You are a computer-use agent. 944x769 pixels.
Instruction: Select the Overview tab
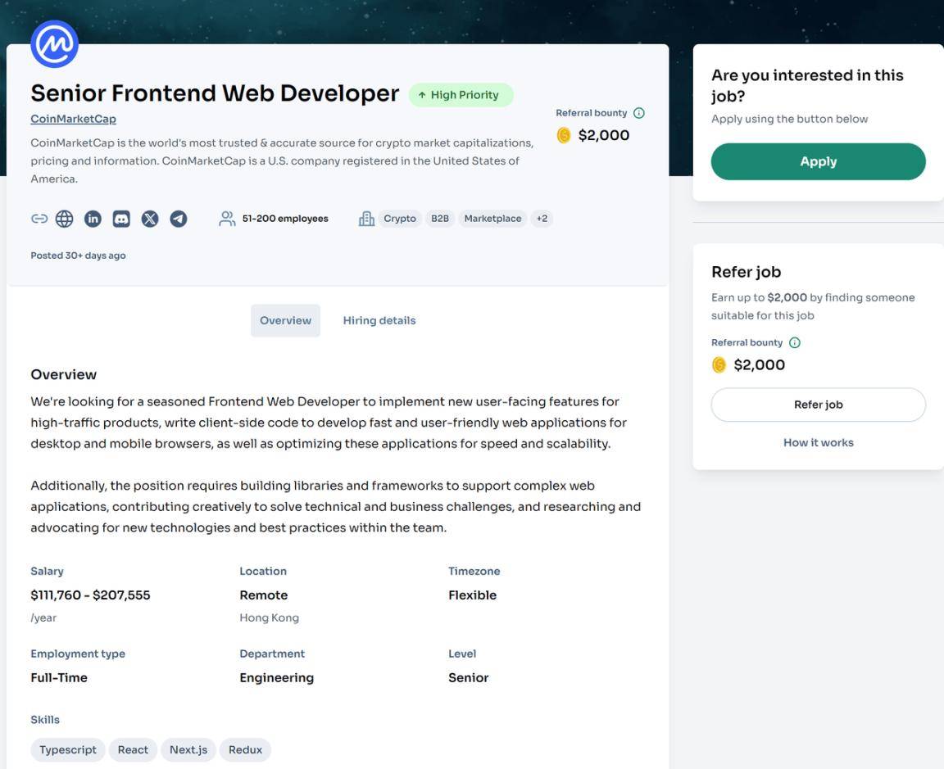285,321
